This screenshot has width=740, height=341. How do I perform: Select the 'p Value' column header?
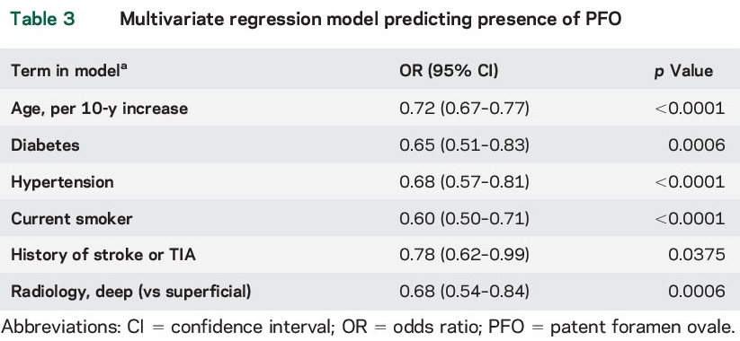coord(682,71)
